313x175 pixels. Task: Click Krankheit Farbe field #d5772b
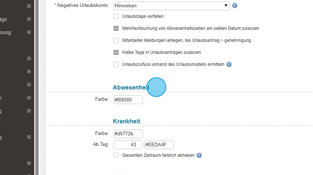(128, 134)
